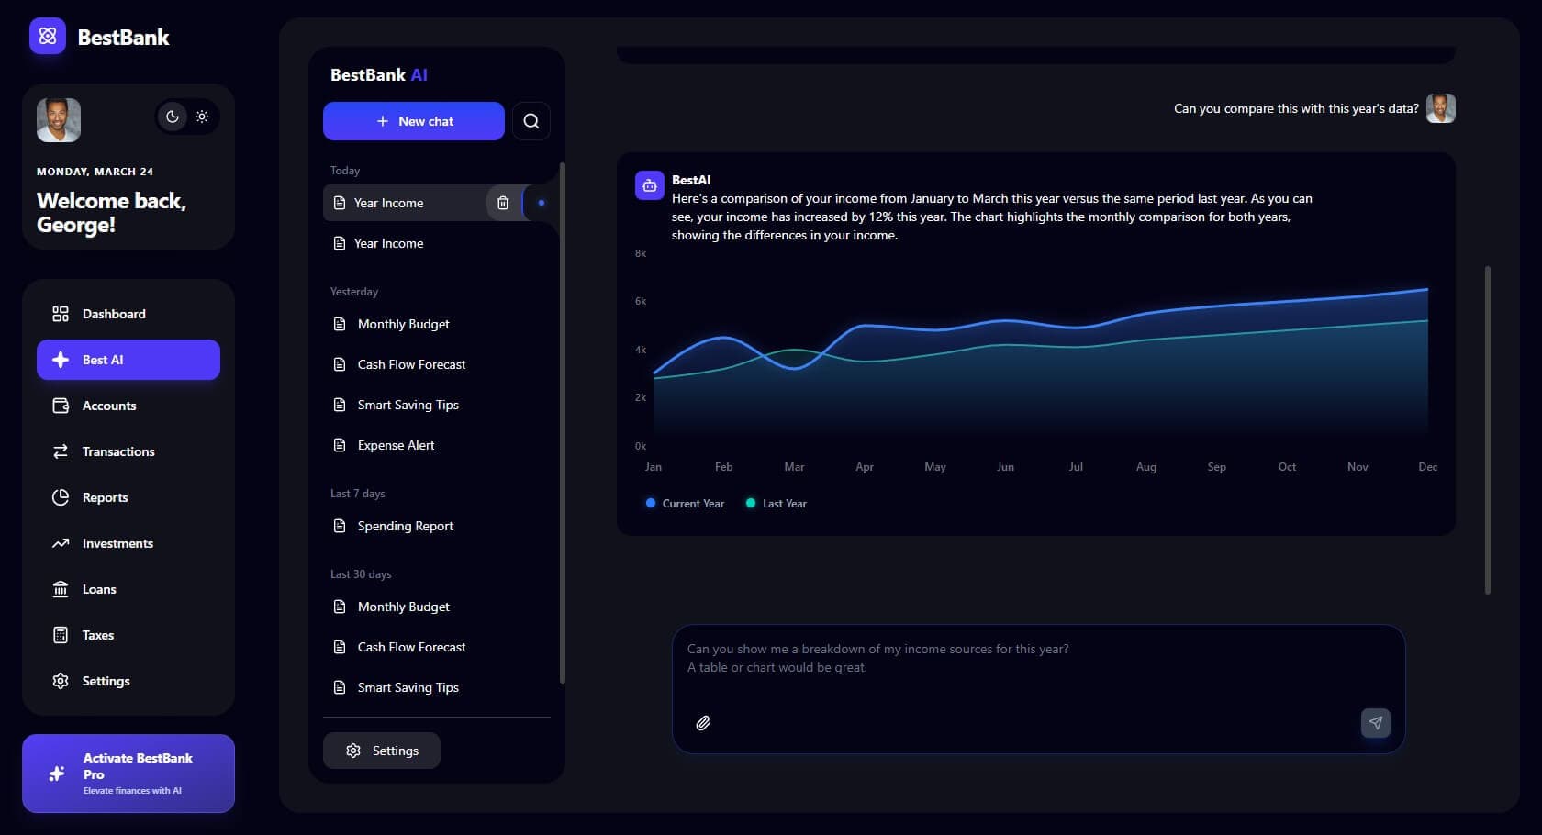Open the Dashboard menu item
This screenshot has height=835, width=1542.
click(x=114, y=314)
